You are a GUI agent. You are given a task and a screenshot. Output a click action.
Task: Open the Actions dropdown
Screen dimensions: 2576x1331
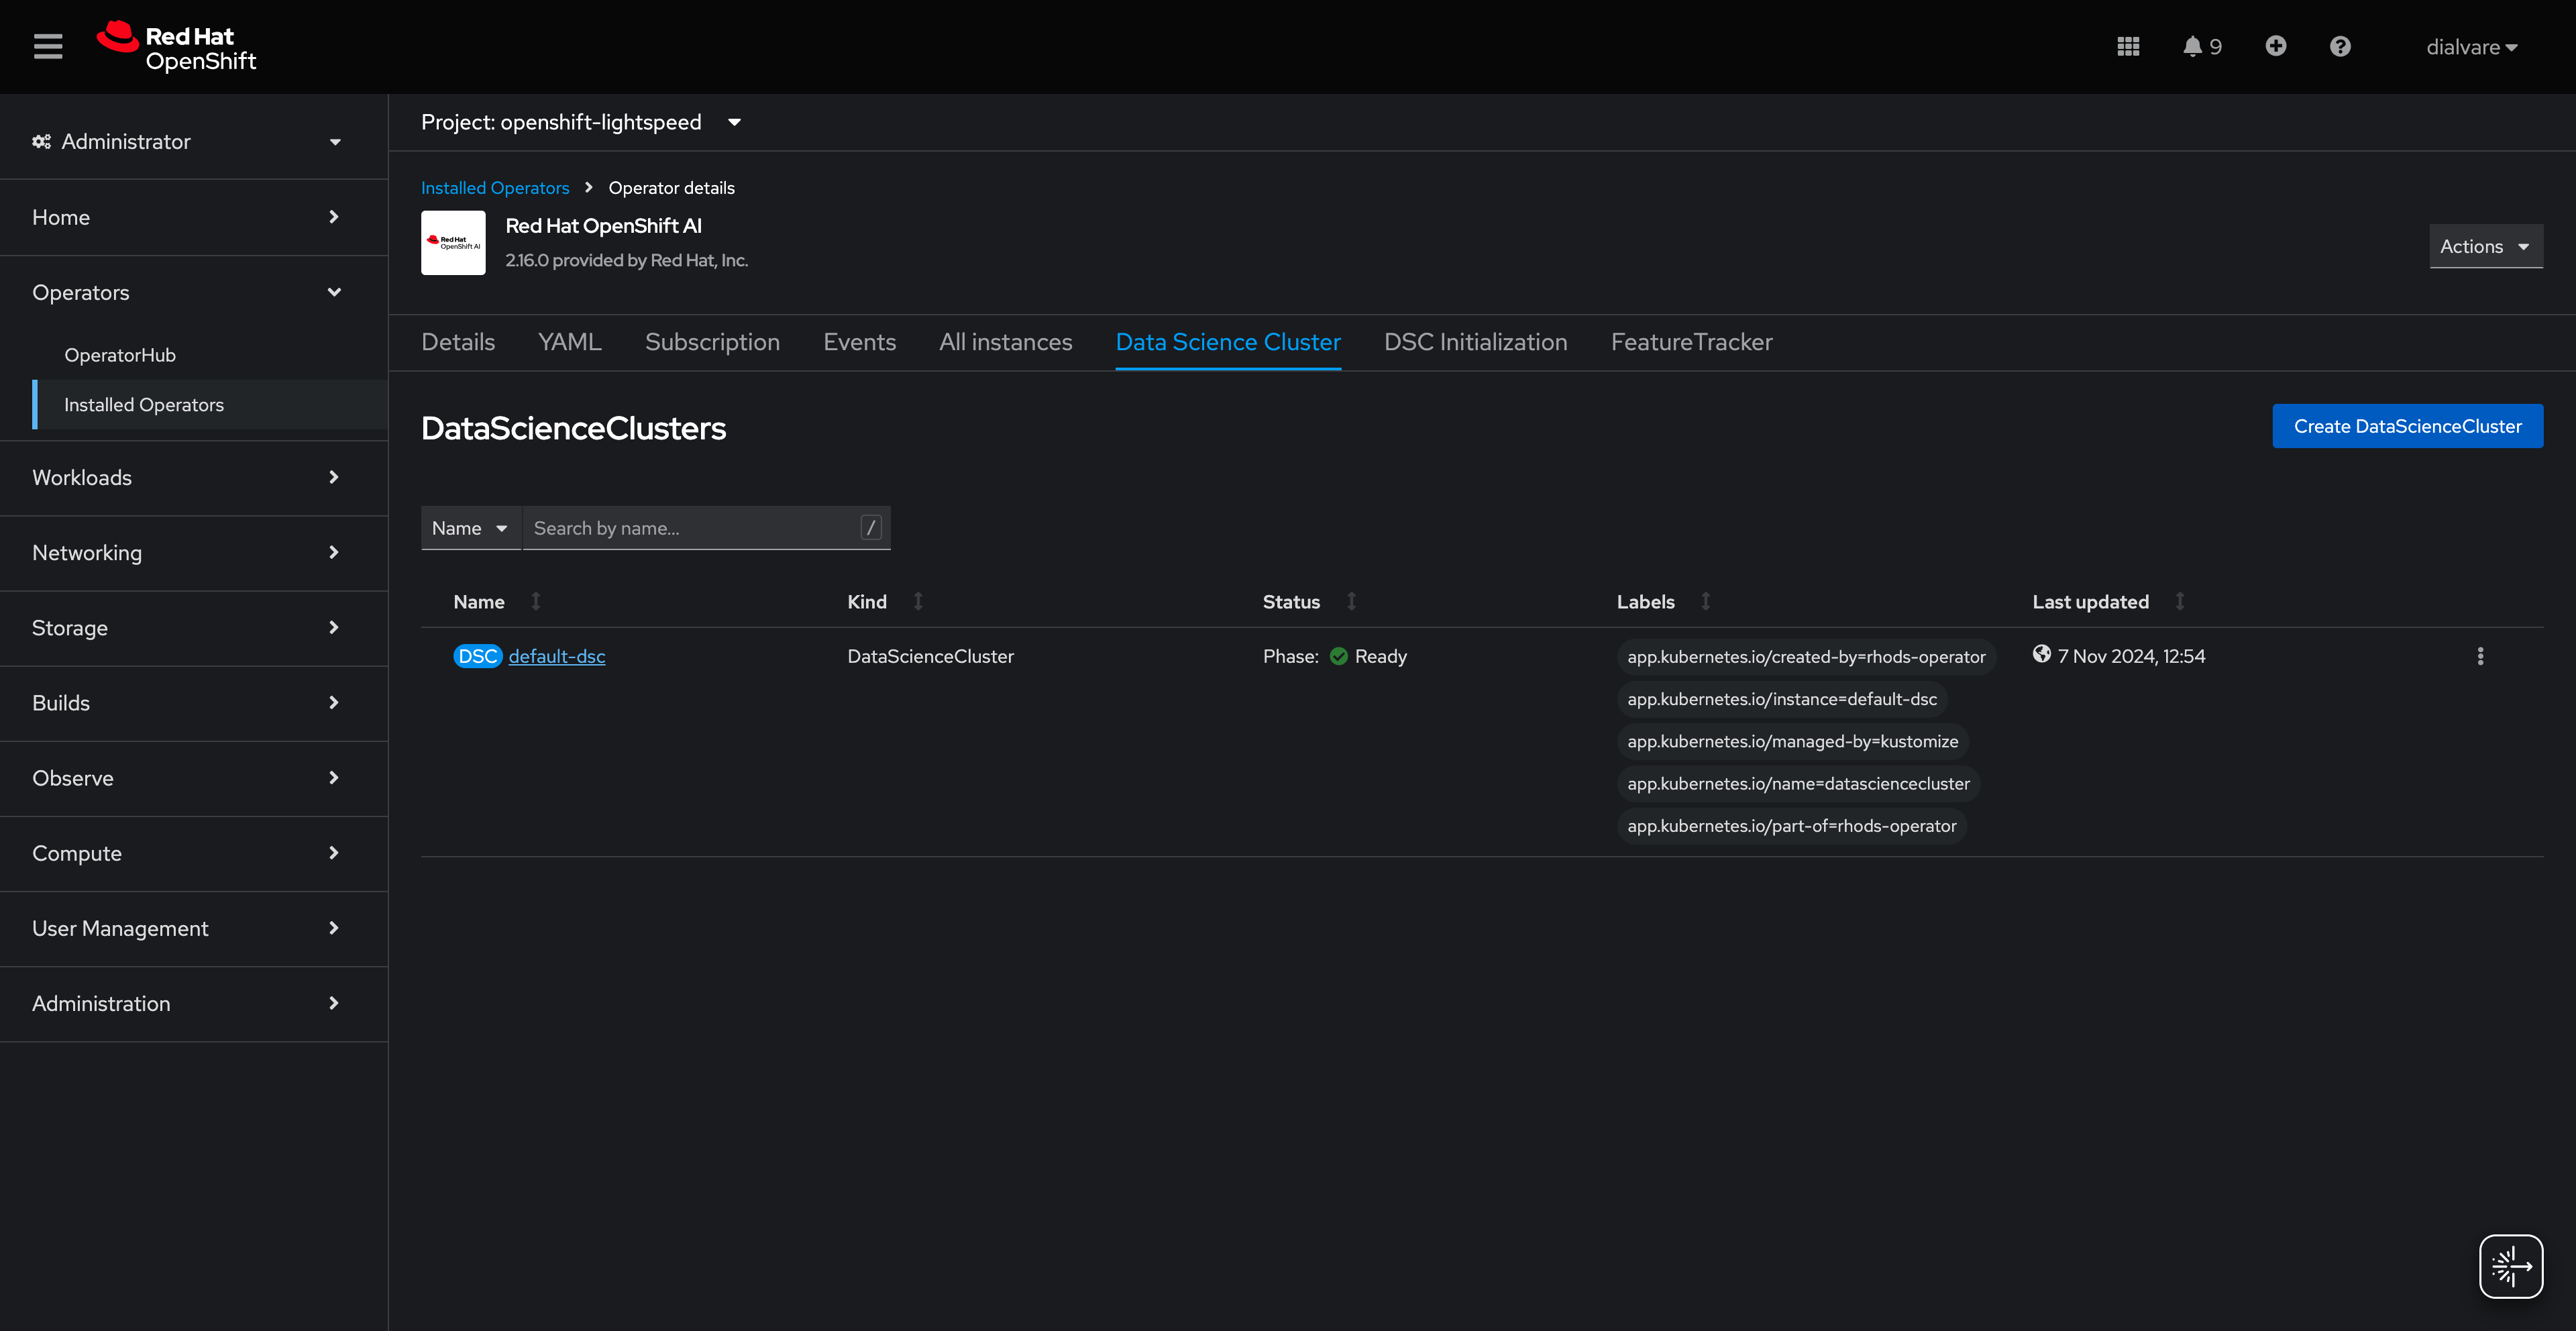(x=2485, y=246)
